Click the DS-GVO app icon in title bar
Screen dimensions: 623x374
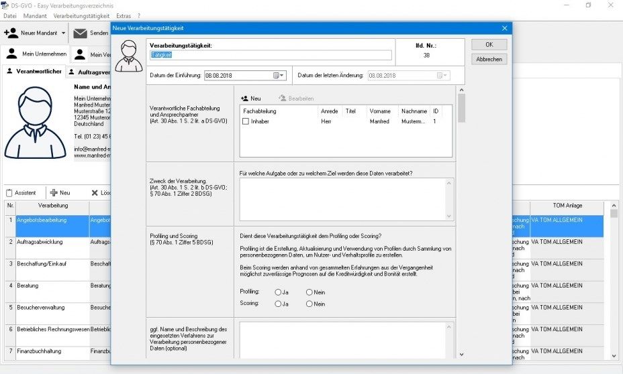(x=5, y=5)
